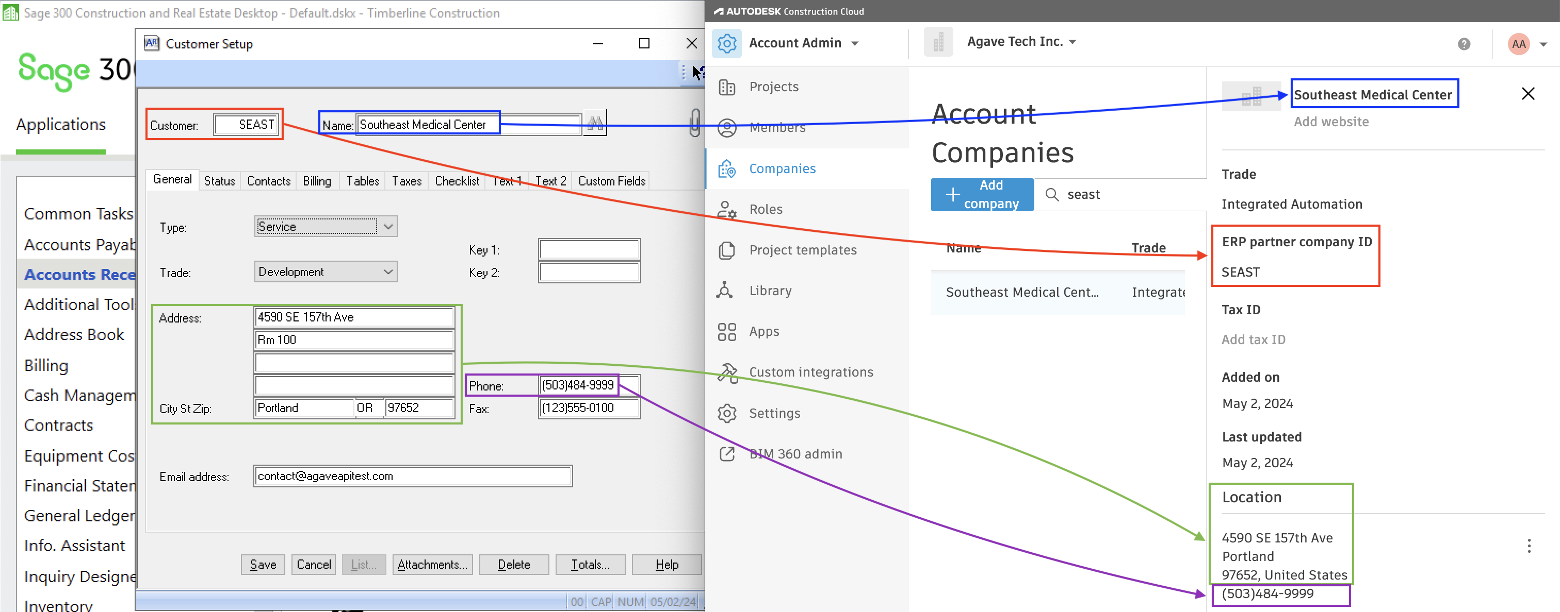This screenshot has width=1560, height=612.
Task: Click the Name field with Southeast Medical Center
Action: 469,125
